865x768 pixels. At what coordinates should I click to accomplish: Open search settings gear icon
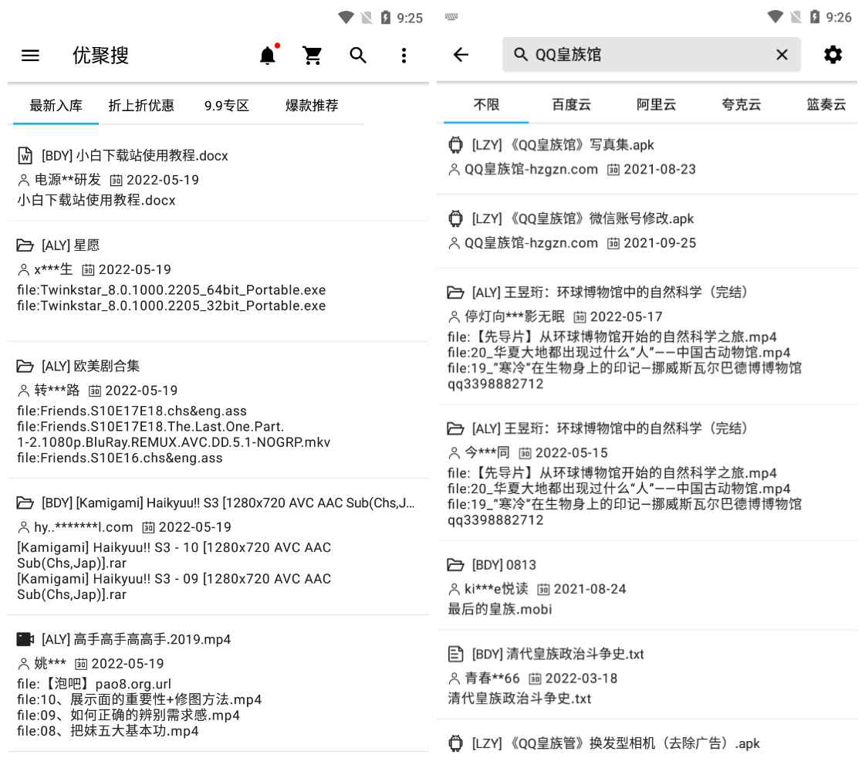tap(833, 54)
